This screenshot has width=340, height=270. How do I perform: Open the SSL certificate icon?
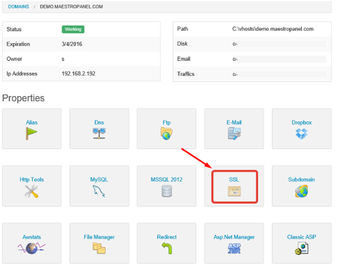pyautogui.click(x=234, y=191)
